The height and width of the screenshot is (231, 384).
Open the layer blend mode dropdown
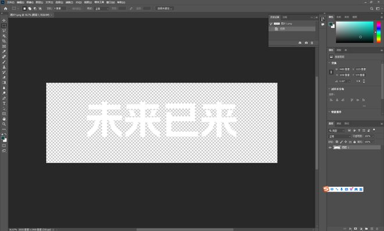(x=339, y=136)
